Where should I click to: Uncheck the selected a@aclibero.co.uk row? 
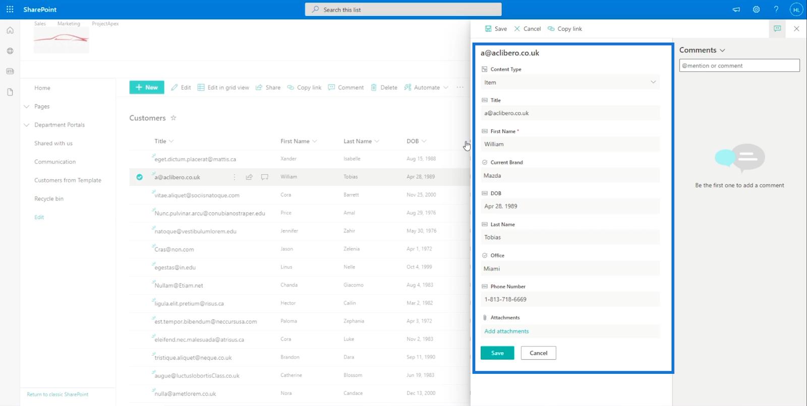point(140,177)
